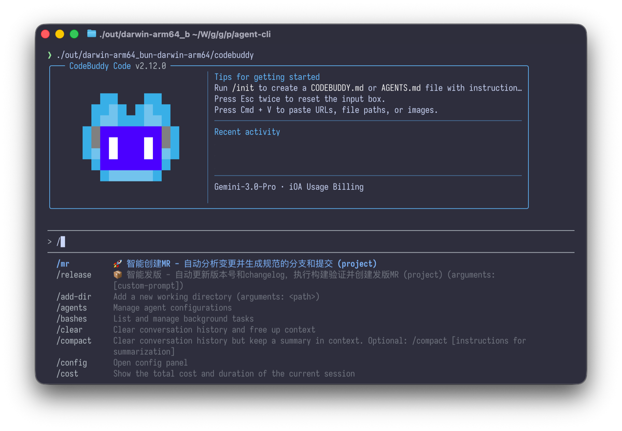Click the red close window button
This screenshot has height=431, width=622.
tap(46, 34)
